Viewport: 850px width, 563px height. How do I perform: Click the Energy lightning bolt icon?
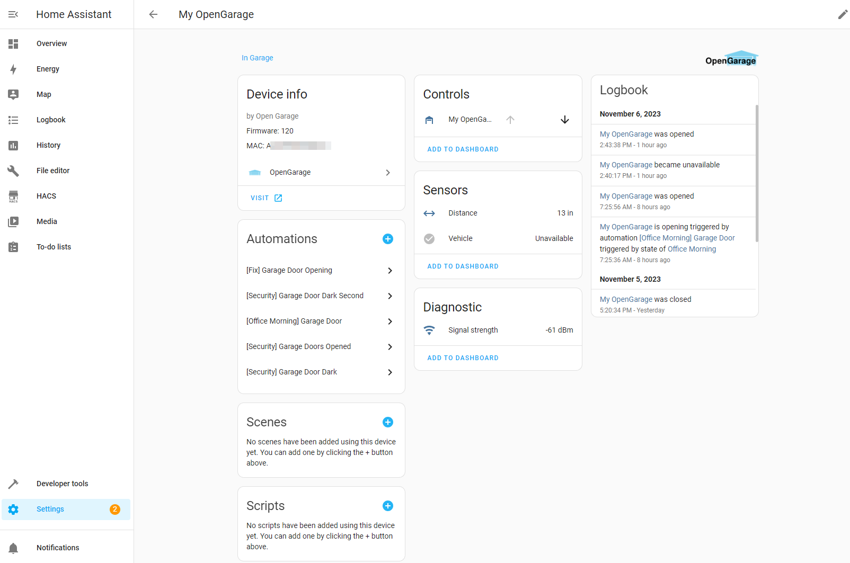click(x=13, y=69)
